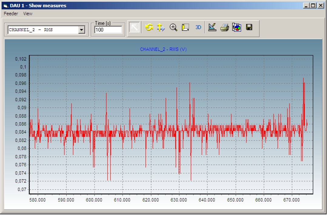Click the x-axis label 670.000
Image resolution: width=327 pixels, height=215 pixels.
(292, 200)
